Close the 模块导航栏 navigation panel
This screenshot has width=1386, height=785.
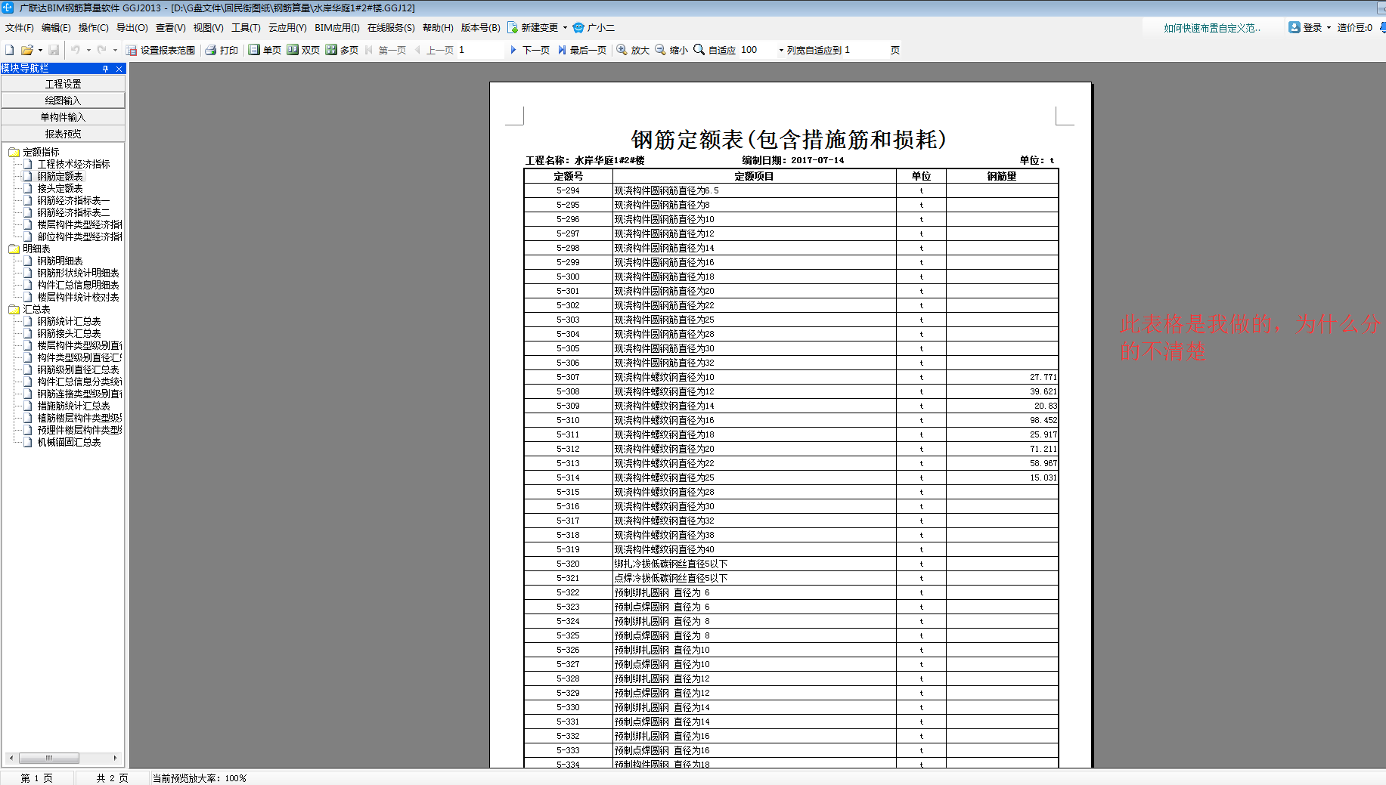(119, 69)
